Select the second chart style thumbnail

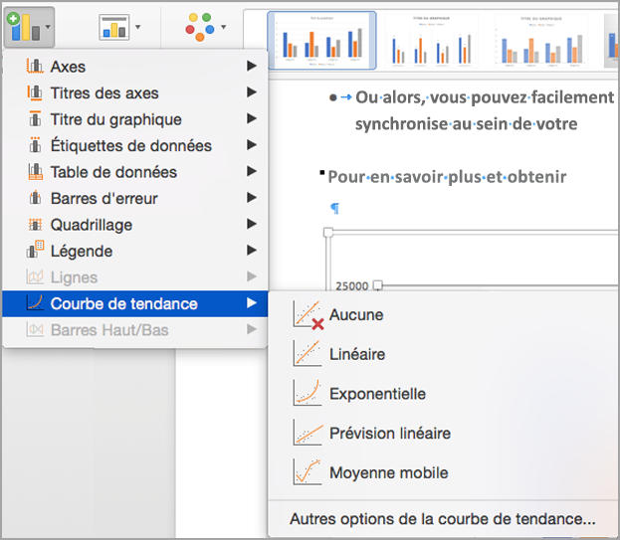pos(431,41)
